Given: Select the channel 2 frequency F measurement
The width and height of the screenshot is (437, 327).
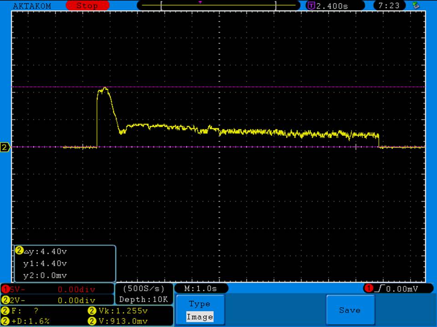Looking at the screenshot, I should pos(23,311).
